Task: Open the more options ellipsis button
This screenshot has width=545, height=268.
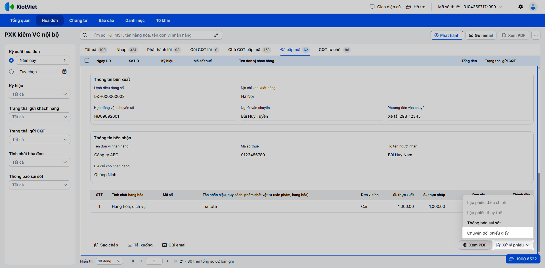Action: pos(536,35)
